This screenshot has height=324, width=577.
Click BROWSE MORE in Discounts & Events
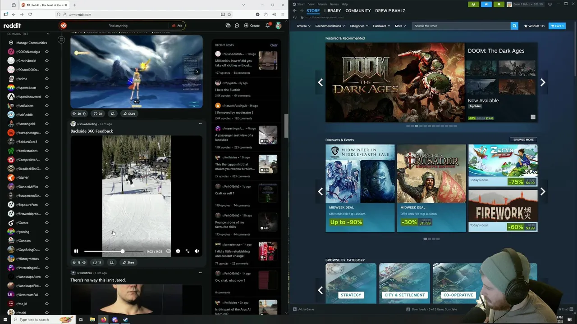coord(523,139)
